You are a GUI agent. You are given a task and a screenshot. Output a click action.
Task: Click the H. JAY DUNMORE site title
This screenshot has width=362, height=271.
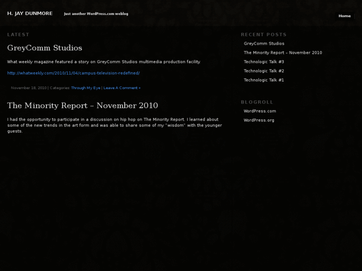[x=30, y=13]
